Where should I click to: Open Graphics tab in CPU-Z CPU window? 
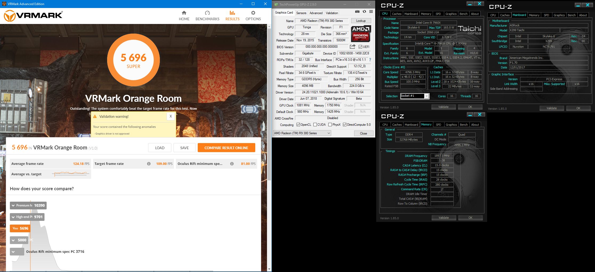click(451, 14)
